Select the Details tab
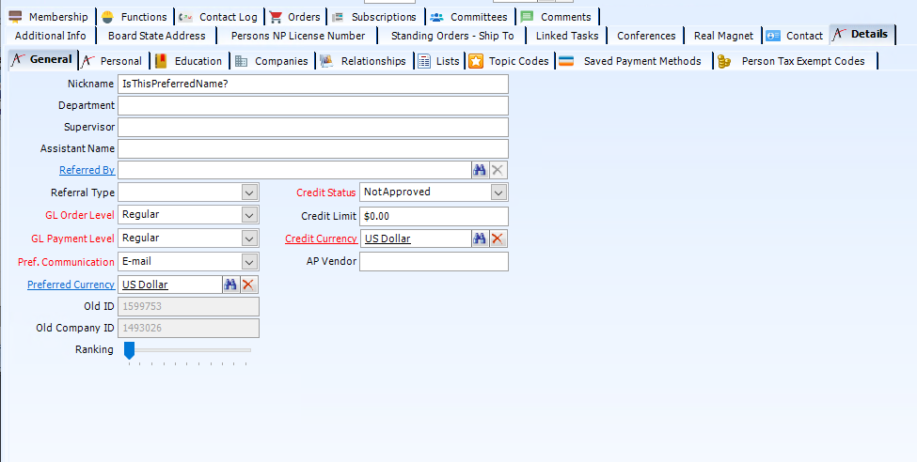Screen dimensions: 917x462 pyautogui.click(x=862, y=34)
